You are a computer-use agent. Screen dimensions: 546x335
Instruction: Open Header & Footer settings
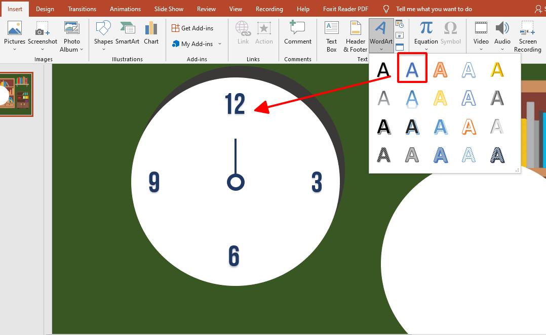pyautogui.click(x=355, y=35)
